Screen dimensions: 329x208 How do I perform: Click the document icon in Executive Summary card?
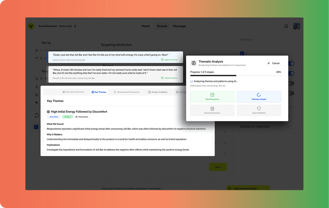pos(212,109)
